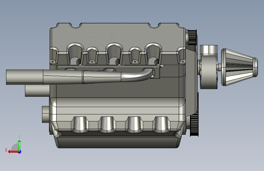264x171 pixels.
Task: Select the curved exhaust manifold runner bend
Action: click(137, 76)
